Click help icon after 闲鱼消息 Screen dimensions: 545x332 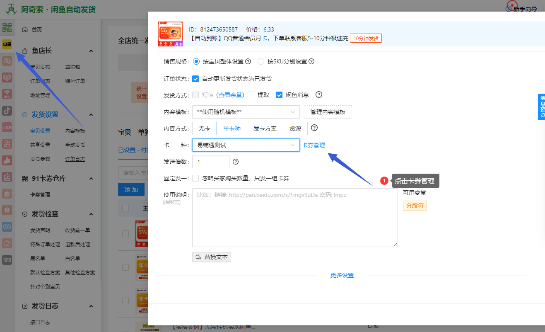(319, 95)
